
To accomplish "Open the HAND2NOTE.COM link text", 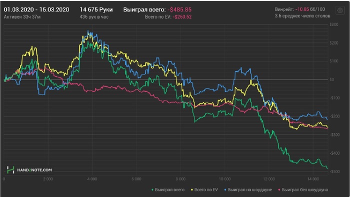I will tap(34, 170).
